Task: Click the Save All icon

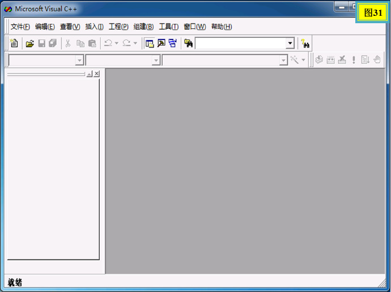Action: (x=53, y=44)
